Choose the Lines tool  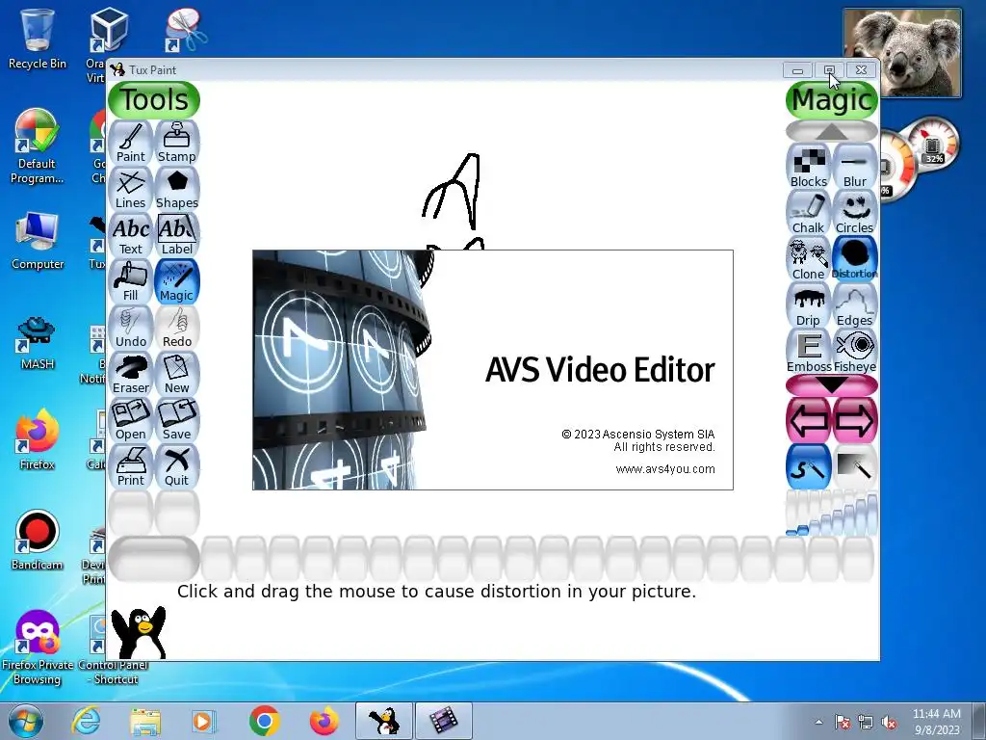[x=131, y=189]
